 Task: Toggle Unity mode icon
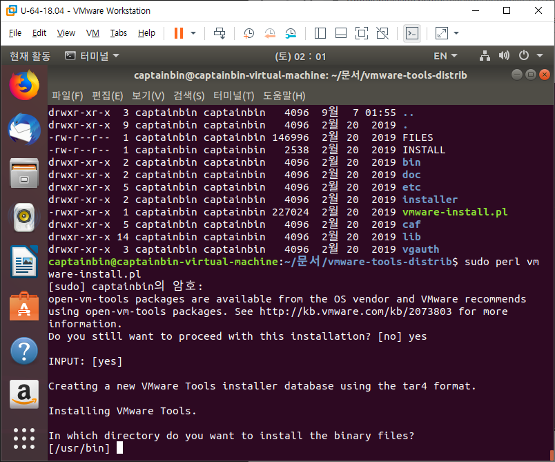(x=382, y=33)
